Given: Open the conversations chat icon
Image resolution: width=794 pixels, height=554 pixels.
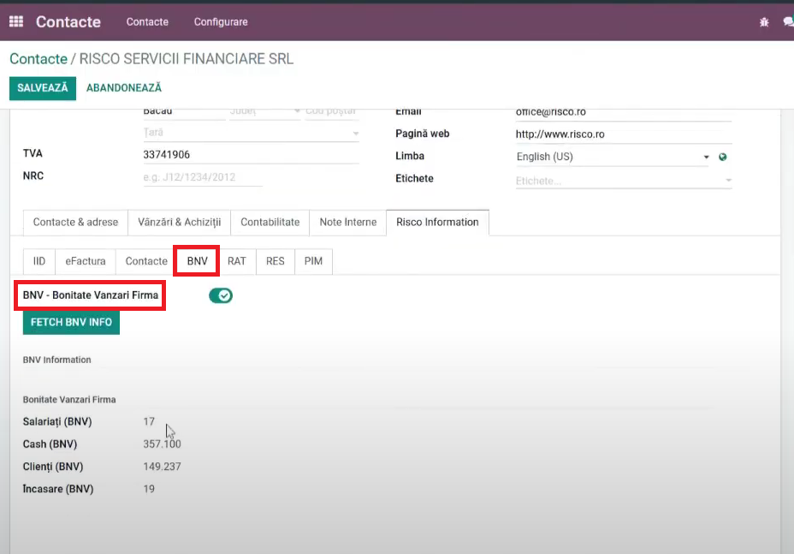Looking at the screenshot, I should [x=788, y=21].
